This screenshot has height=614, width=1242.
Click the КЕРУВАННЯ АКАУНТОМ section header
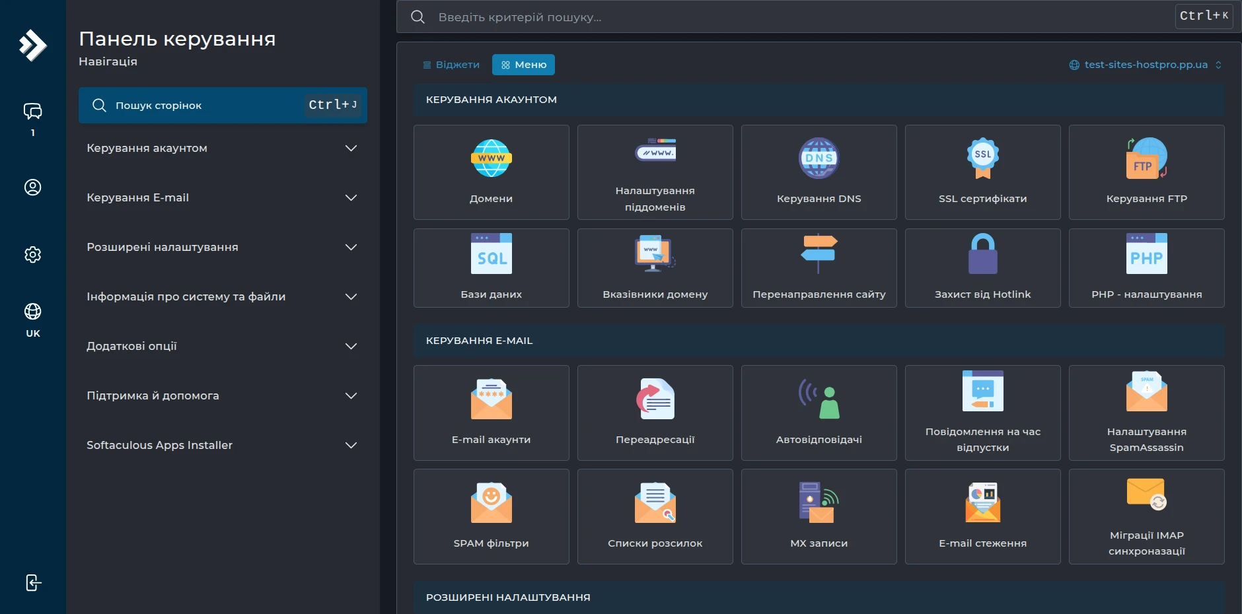819,100
